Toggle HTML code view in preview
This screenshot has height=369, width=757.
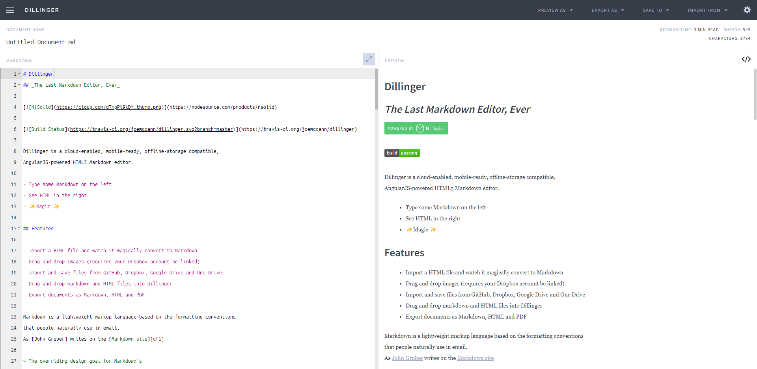click(746, 59)
